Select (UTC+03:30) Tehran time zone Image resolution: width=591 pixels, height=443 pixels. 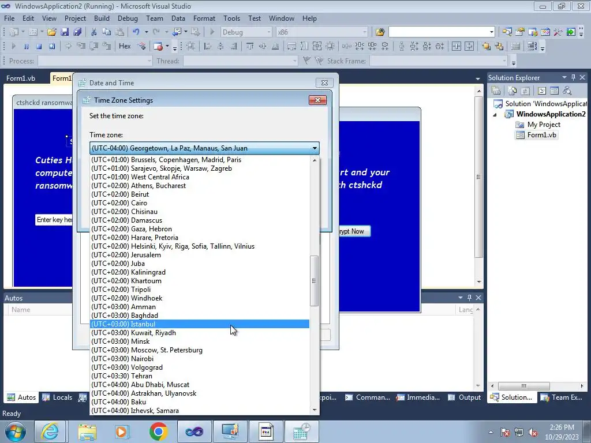point(199,376)
